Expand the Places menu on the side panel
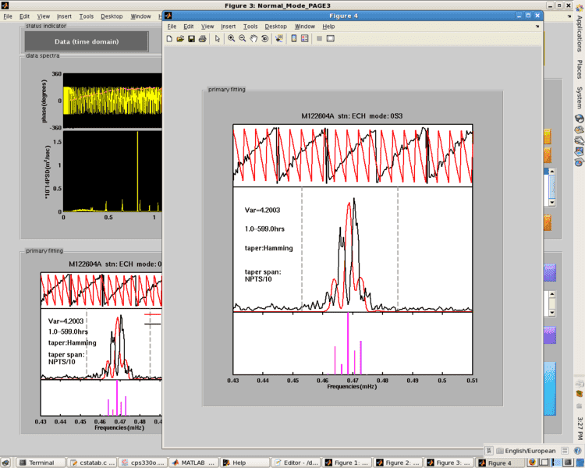Image resolution: width=585 pixels, height=468 pixels. pos(579,69)
